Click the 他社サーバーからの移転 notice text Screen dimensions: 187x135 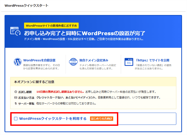66,103
